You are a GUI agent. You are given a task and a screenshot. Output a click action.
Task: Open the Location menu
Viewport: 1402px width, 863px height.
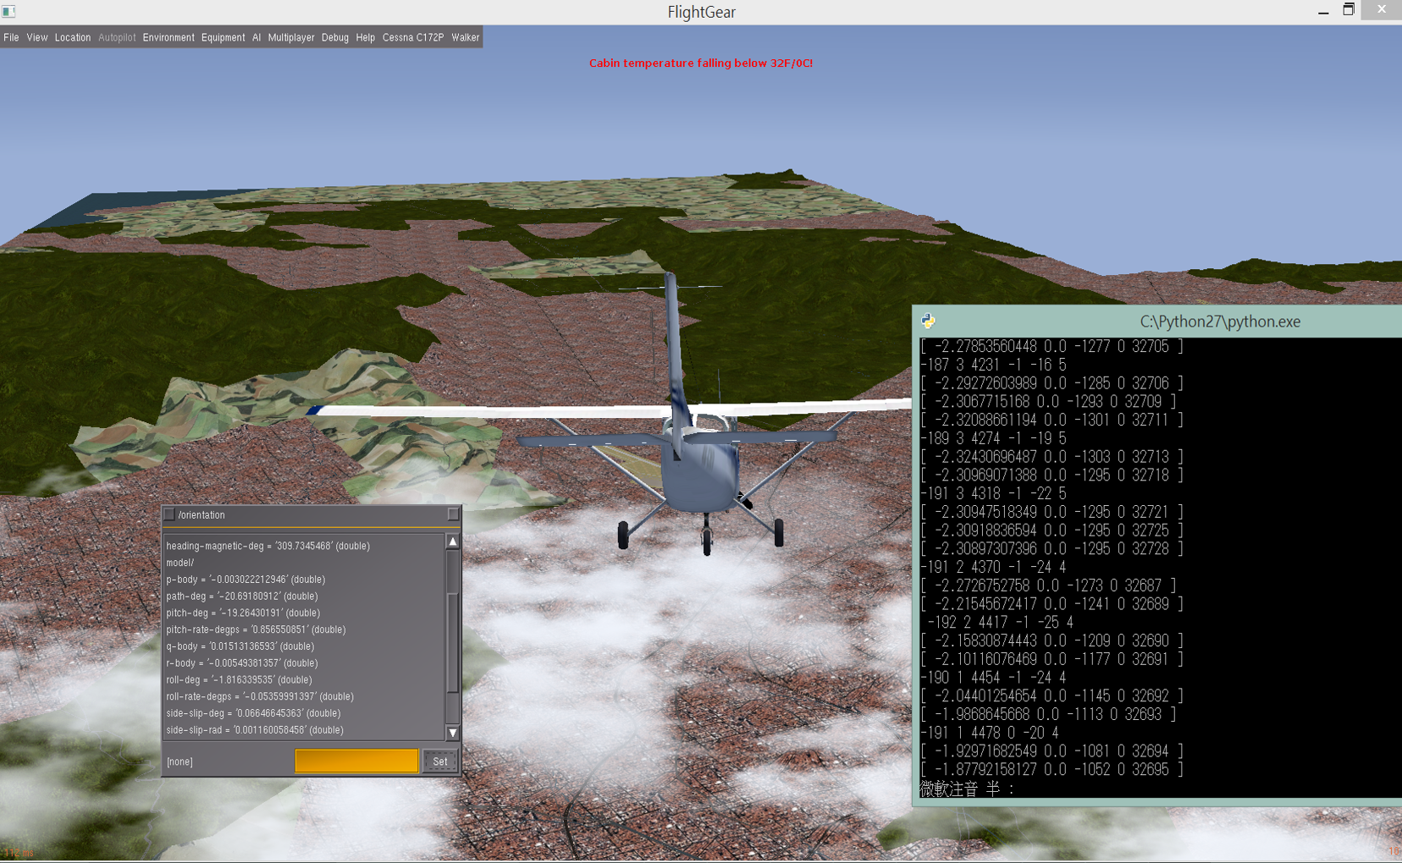(x=73, y=37)
